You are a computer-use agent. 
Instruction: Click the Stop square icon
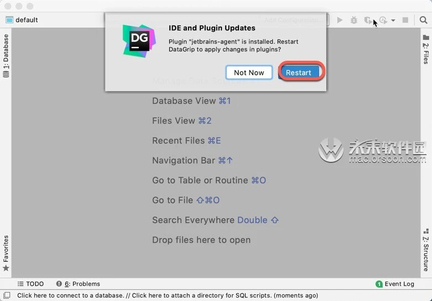click(x=405, y=20)
